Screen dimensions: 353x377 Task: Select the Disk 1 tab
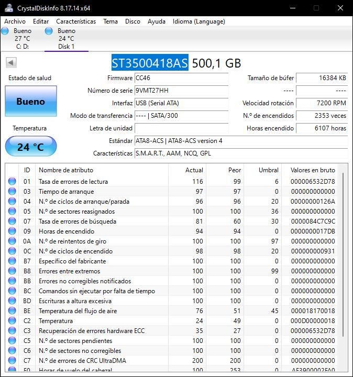[x=67, y=39]
